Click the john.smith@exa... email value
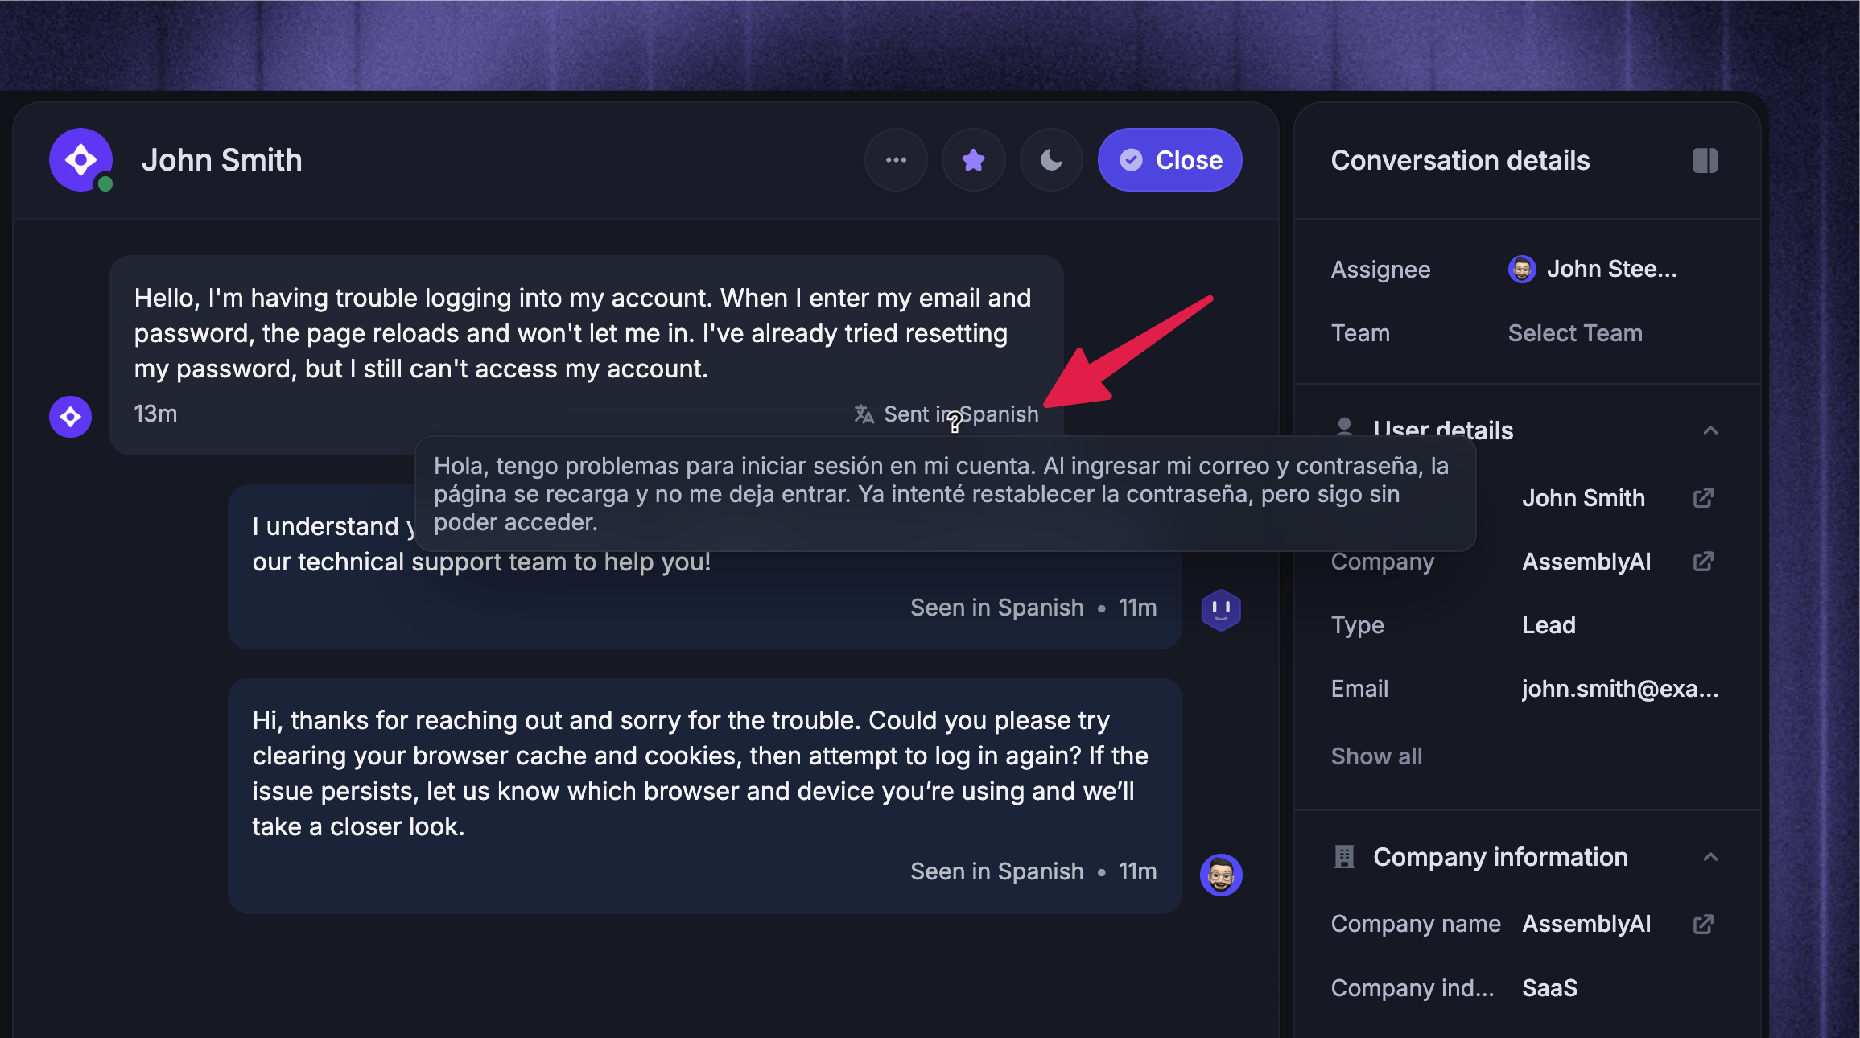Viewport: 1860px width, 1038px height. (x=1620, y=689)
